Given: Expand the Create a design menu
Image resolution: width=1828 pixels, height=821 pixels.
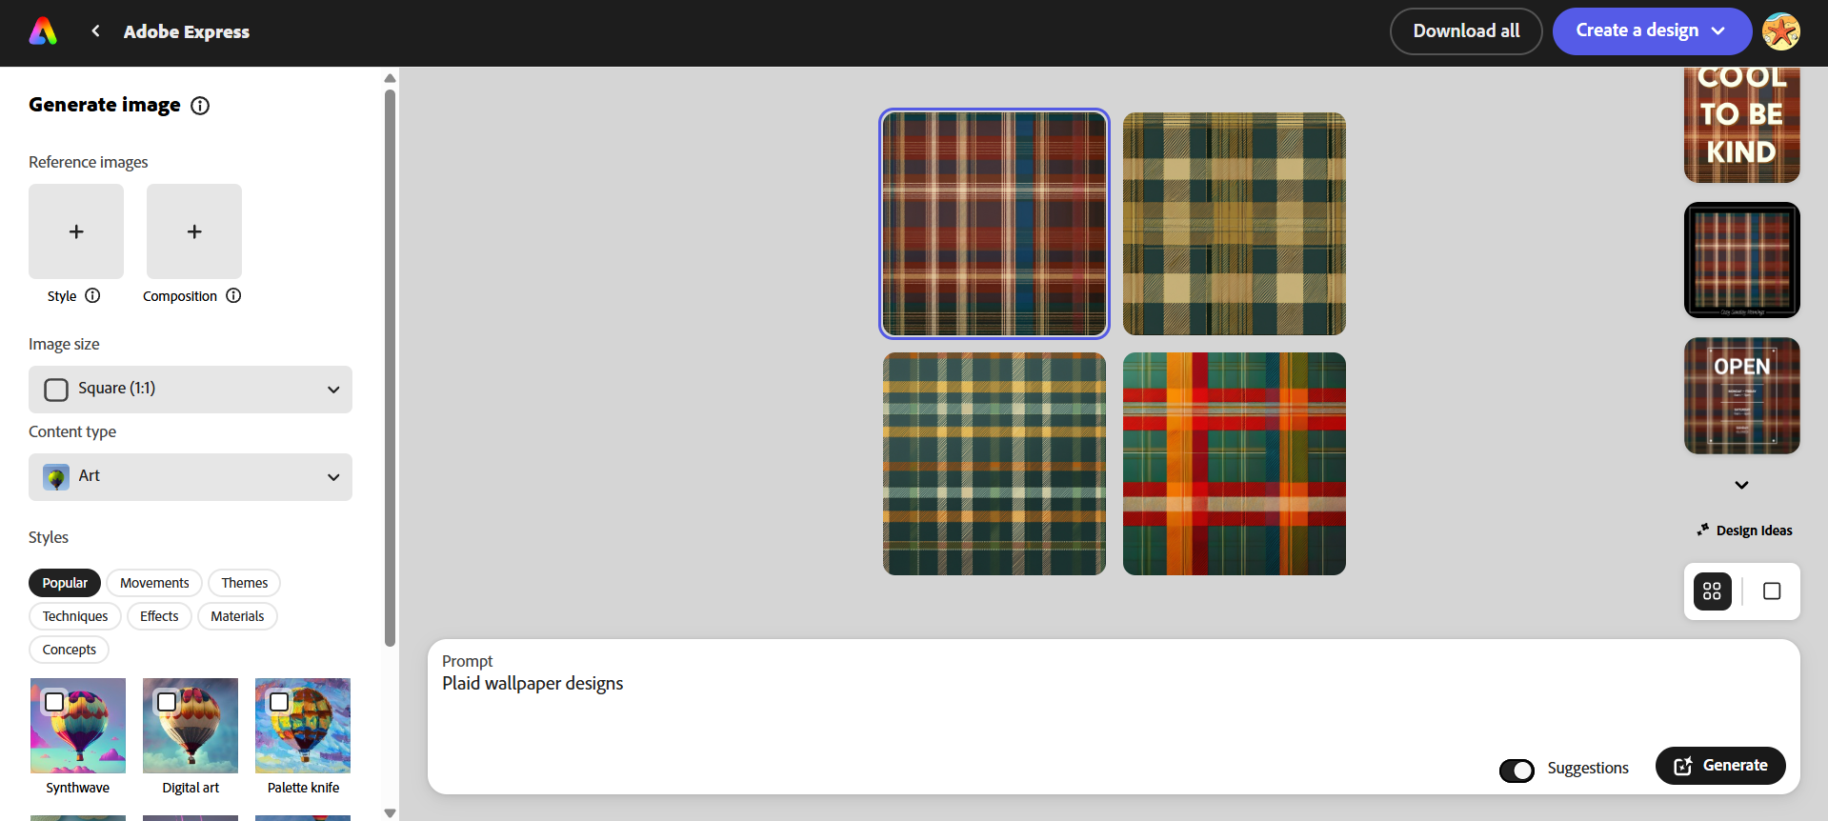Looking at the screenshot, I should click(1652, 31).
